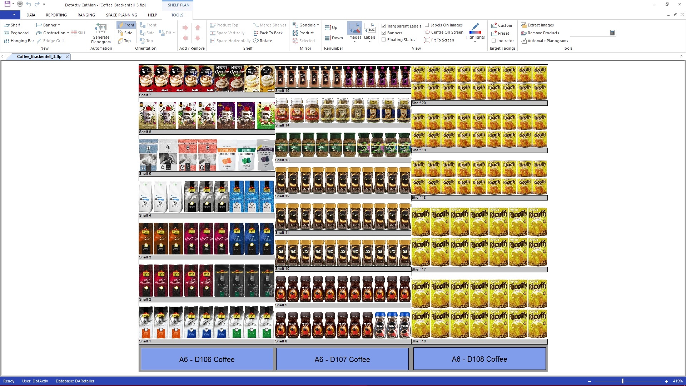Viewport: 686px width, 386px height.
Task: Click the Generate Planogram automation button
Action: pos(101,34)
